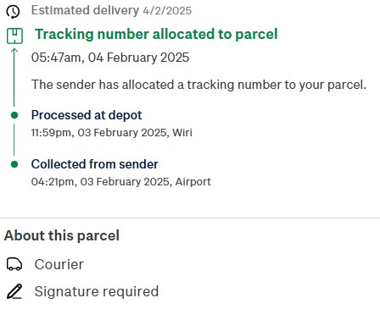Click the green dot beside Collected from sender
The height and width of the screenshot is (309, 380).
[14, 164]
